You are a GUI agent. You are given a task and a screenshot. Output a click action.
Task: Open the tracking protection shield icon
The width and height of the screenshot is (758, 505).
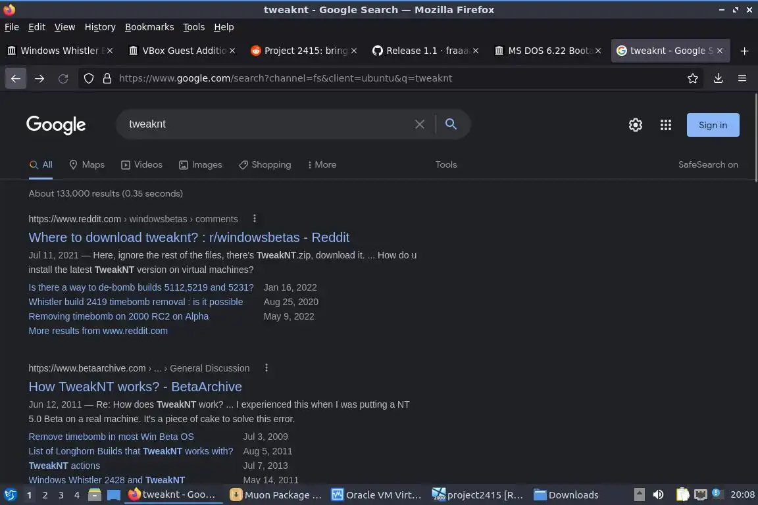coord(88,78)
